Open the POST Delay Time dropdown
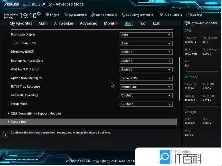 [x=146, y=43]
